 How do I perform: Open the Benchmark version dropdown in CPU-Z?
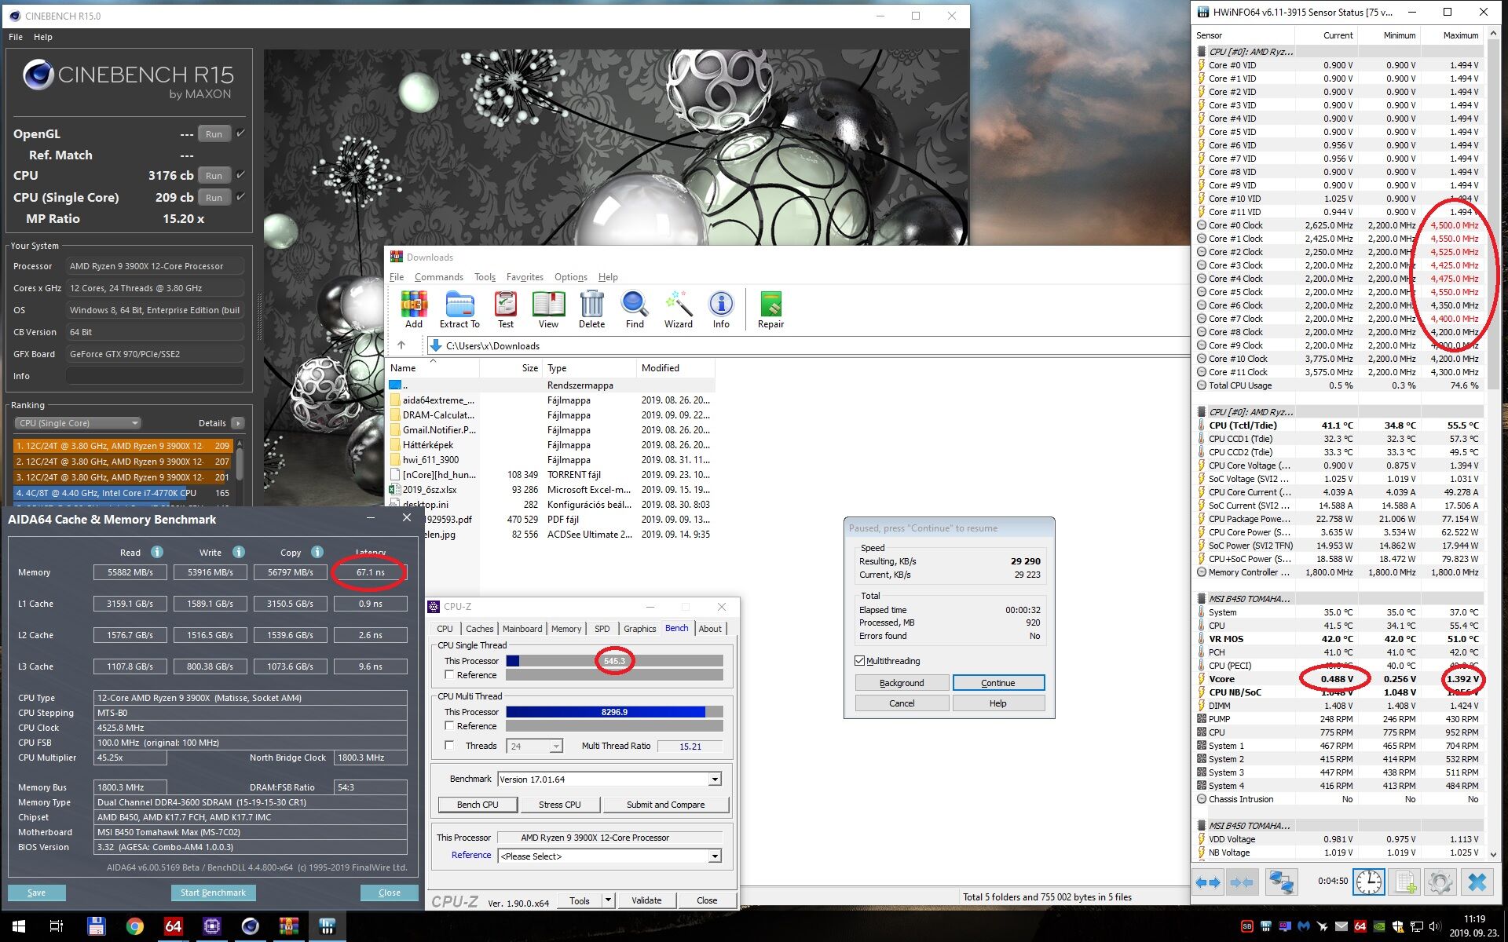click(715, 780)
